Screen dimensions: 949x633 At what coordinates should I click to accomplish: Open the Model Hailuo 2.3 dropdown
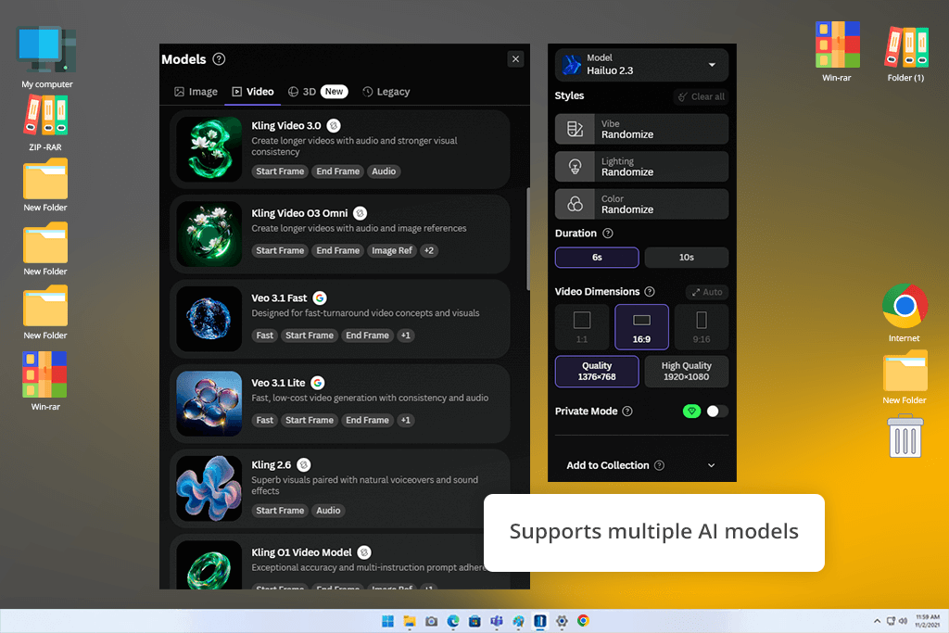[641, 64]
